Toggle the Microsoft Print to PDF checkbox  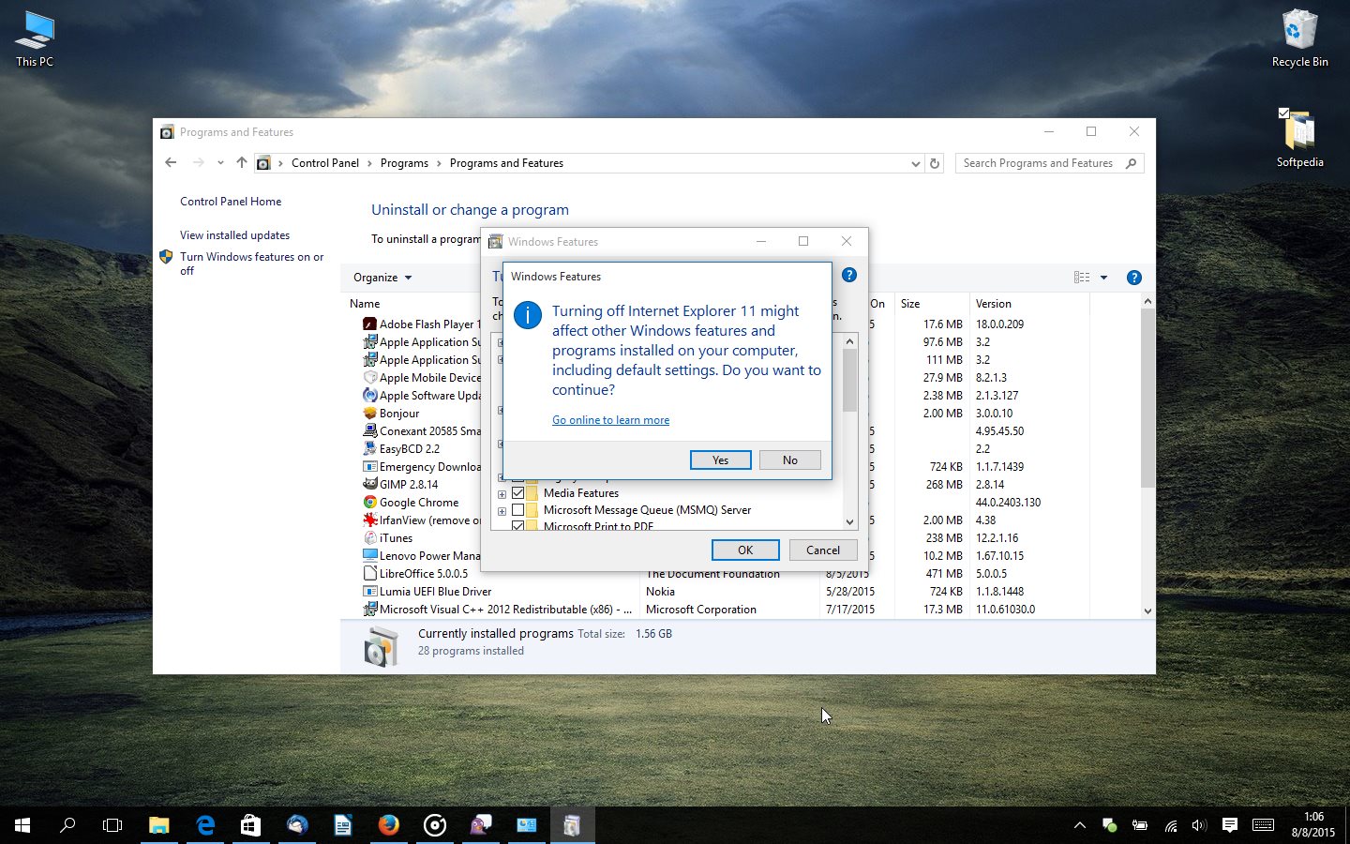pos(517,526)
